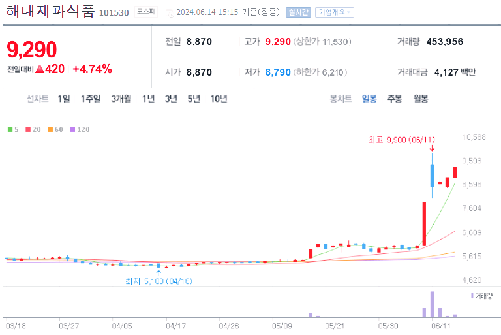Screen dimensions: 501x335
Task: Switch to 일봉 daily candle chart
Action: [369, 99]
